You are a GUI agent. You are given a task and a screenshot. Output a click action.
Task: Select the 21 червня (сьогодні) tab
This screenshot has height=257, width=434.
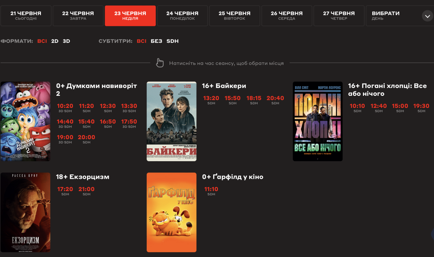[x=26, y=16]
